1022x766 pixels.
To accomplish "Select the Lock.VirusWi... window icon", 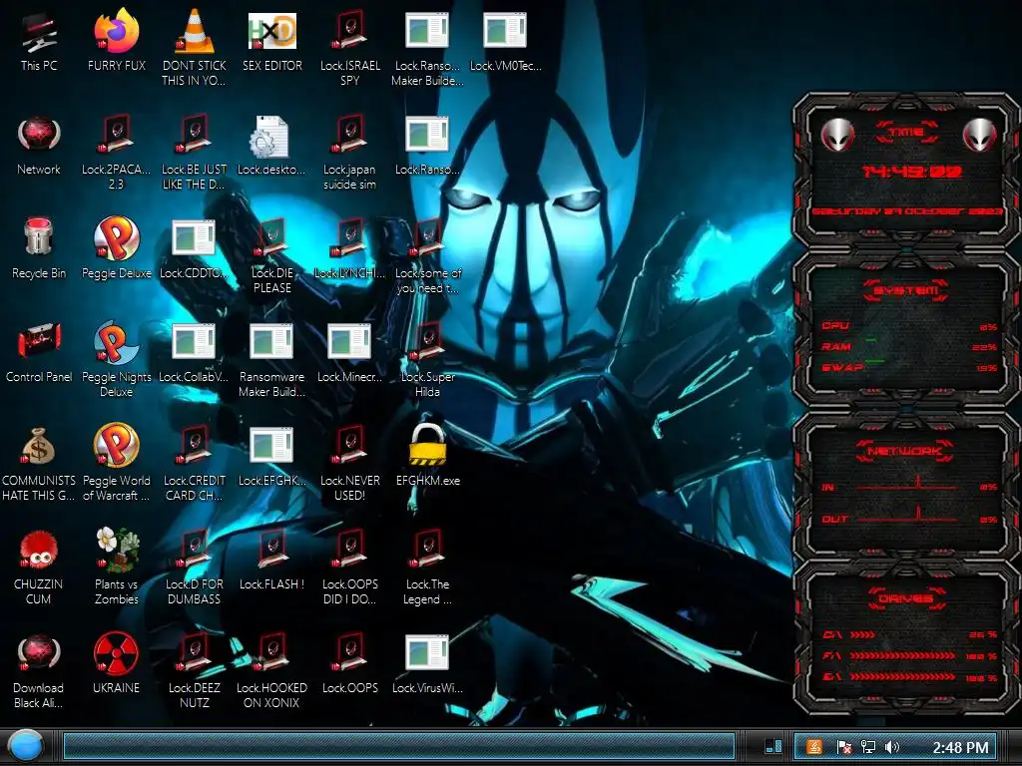I will click(x=427, y=652).
